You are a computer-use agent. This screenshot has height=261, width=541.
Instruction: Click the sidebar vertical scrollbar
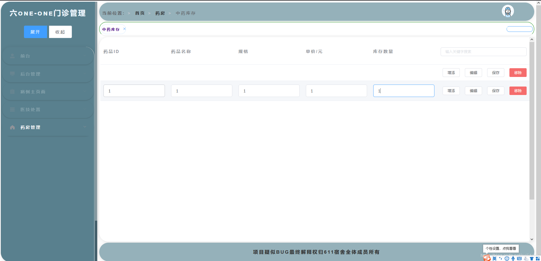96,111
